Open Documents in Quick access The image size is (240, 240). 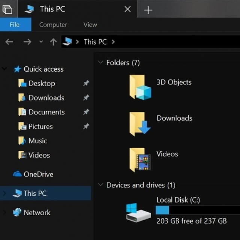46,112
